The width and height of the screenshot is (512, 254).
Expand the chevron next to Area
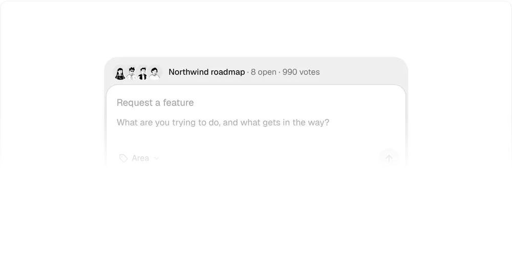(156, 158)
